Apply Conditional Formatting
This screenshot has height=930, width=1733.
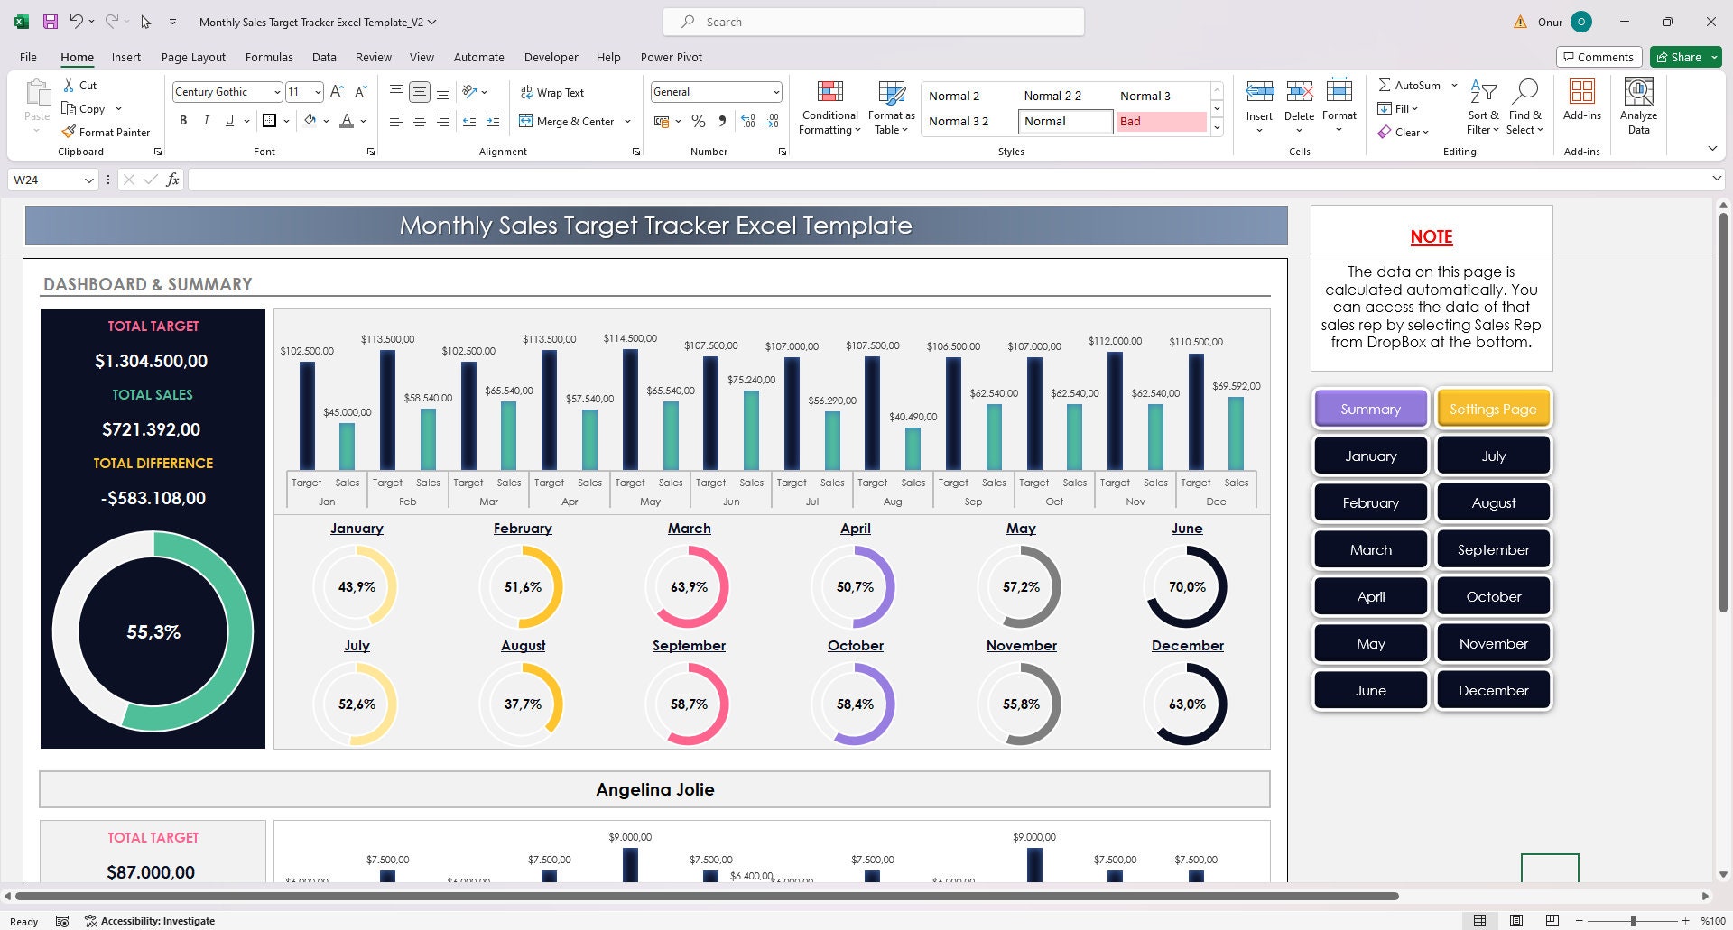click(829, 106)
